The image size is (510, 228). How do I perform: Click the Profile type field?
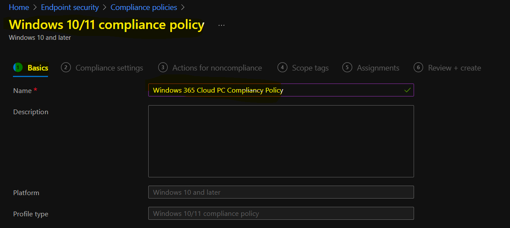tap(281, 213)
